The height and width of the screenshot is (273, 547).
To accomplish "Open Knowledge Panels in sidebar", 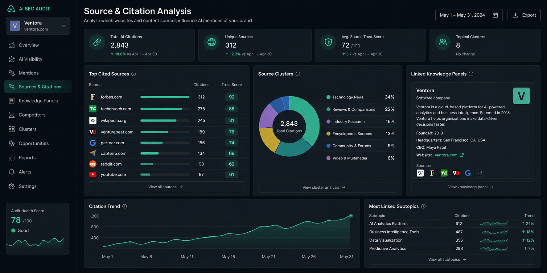I will 38,101.
